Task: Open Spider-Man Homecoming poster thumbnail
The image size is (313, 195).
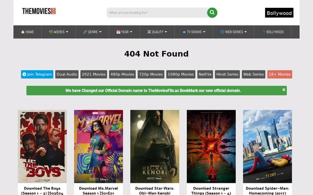Action: pyautogui.click(x=268, y=146)
